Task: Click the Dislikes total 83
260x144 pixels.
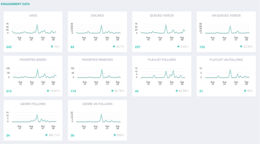Action: (x=72, y=47)
